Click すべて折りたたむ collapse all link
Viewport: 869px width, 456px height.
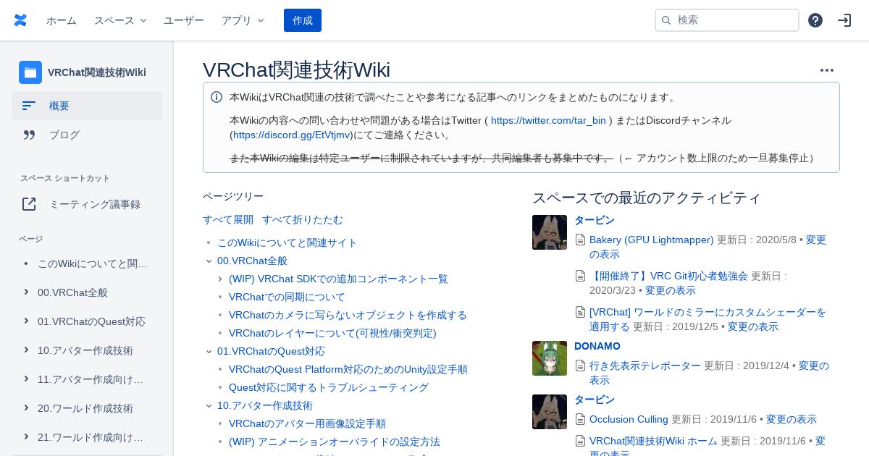(x=303, y=219)
